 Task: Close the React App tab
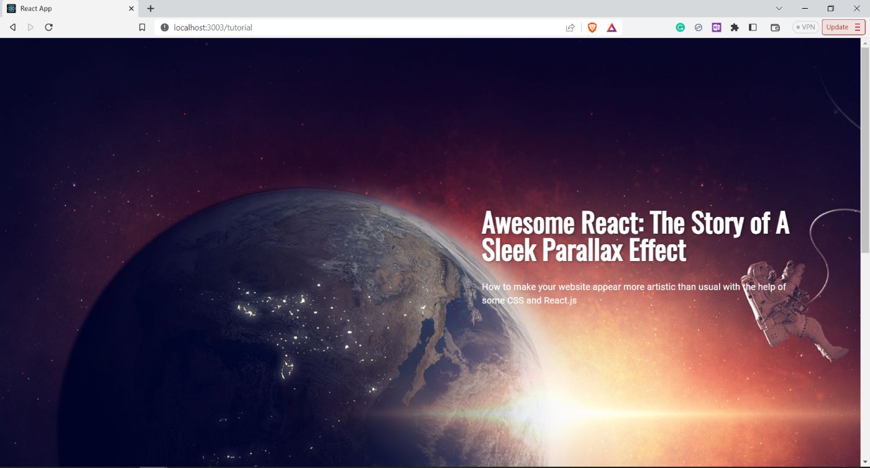tap(131, 9)
